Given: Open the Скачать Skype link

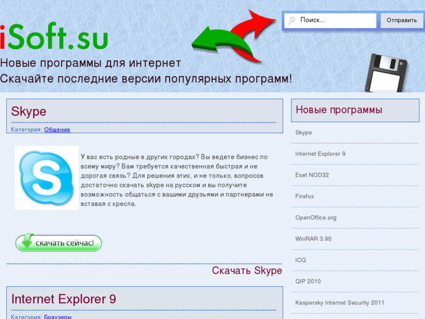Looking at the screenshot, I should click(247, 270).
